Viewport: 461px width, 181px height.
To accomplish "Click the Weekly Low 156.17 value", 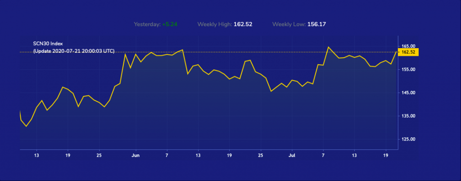I will click(x=316, y=24).
